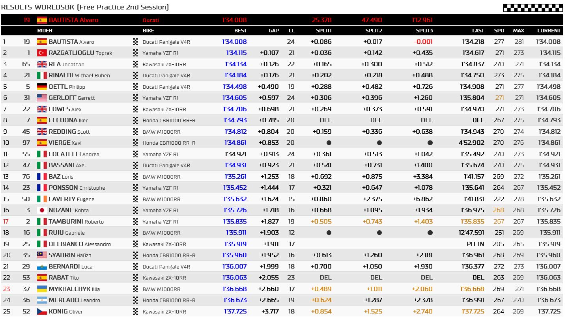
Task: Select 'Honda CBR1000 RR-R' in SYAHRIN's row
Action: [169, 255]
